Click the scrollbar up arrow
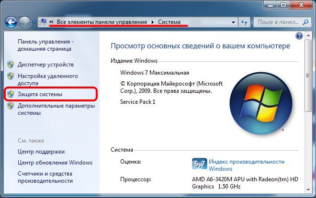This screenshot has height=198, width=316. click(x=308, y=35)
